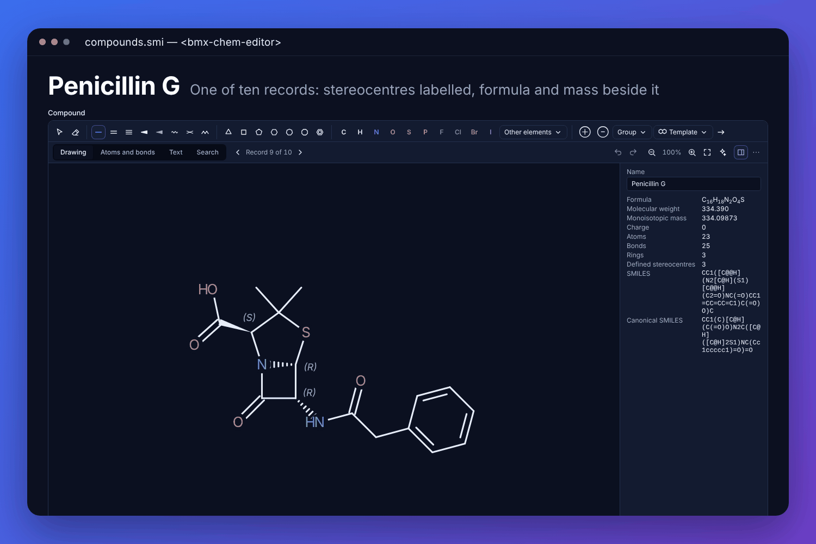
Task: Click the molecular weight value 334.390
Action: click(715, 209)
